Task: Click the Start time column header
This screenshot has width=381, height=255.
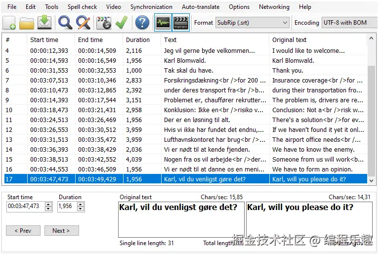Action: [51, 40]
